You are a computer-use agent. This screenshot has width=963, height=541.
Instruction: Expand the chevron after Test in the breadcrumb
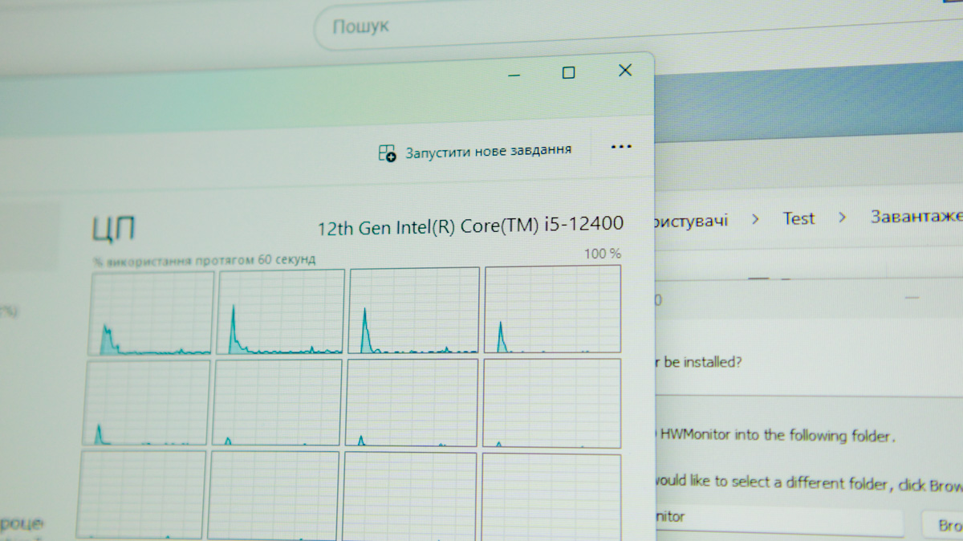(x=843, y=218)
